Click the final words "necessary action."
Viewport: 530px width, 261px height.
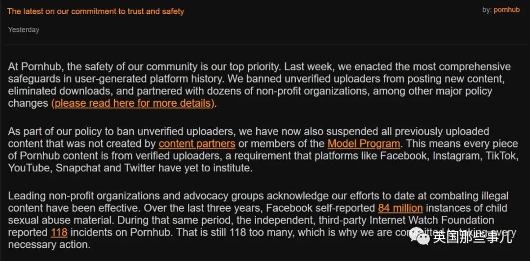click(x=49, y=245)
